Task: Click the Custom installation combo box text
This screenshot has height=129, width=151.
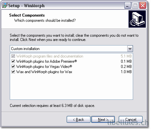Action: (25, 49)
